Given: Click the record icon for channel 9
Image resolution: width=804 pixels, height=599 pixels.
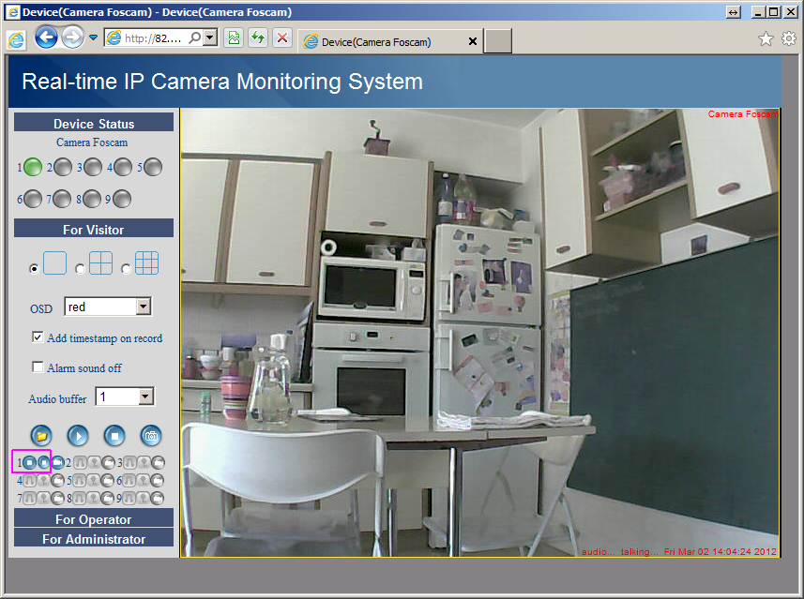Looking at the screenshot, I should click(x=158, y=498).
